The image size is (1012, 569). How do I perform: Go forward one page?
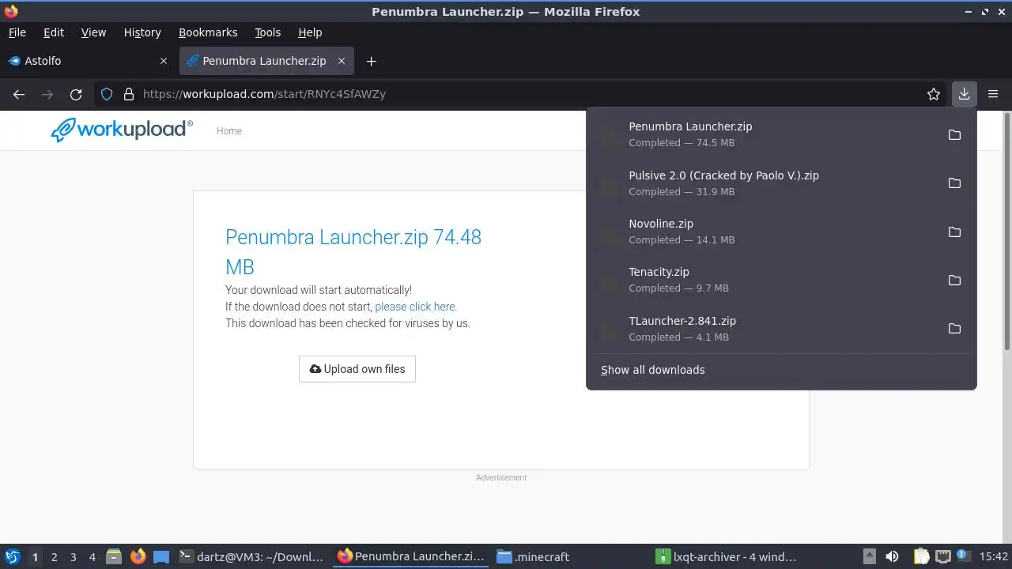click(x=47, y=94)
